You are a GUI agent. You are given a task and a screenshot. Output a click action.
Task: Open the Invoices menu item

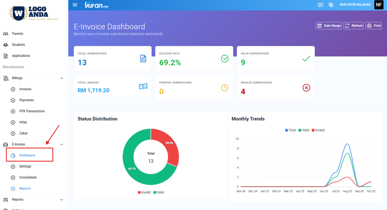[25, 89]
